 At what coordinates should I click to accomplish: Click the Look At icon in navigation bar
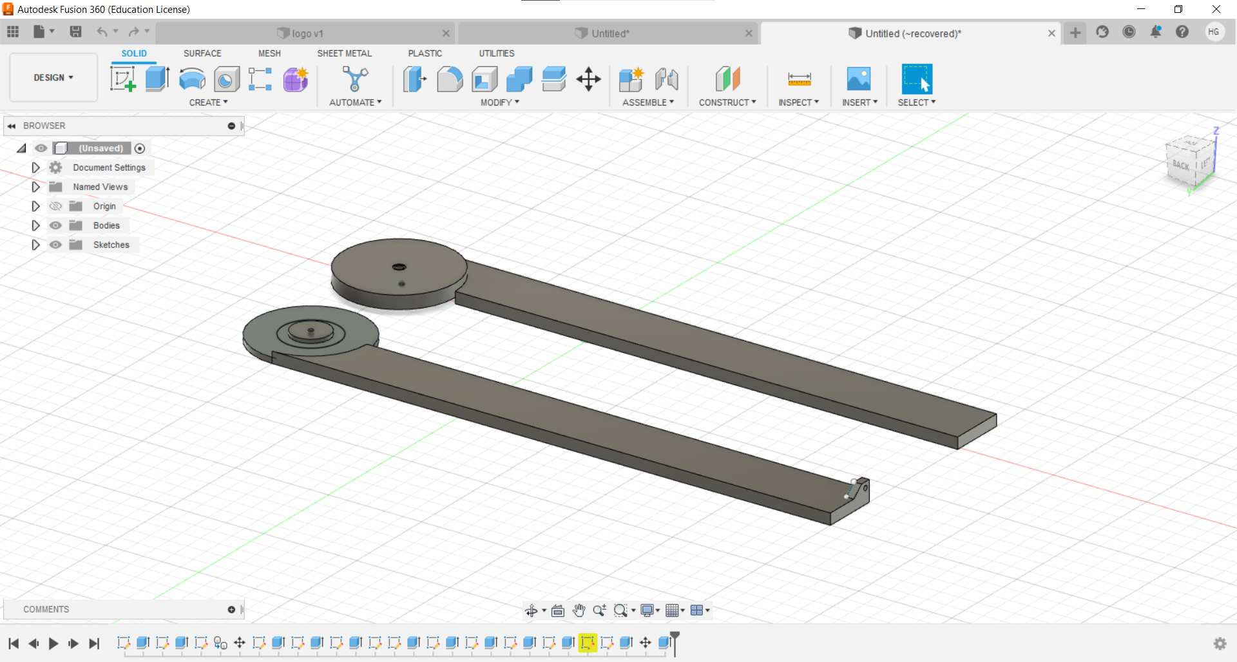click(558, 610)
